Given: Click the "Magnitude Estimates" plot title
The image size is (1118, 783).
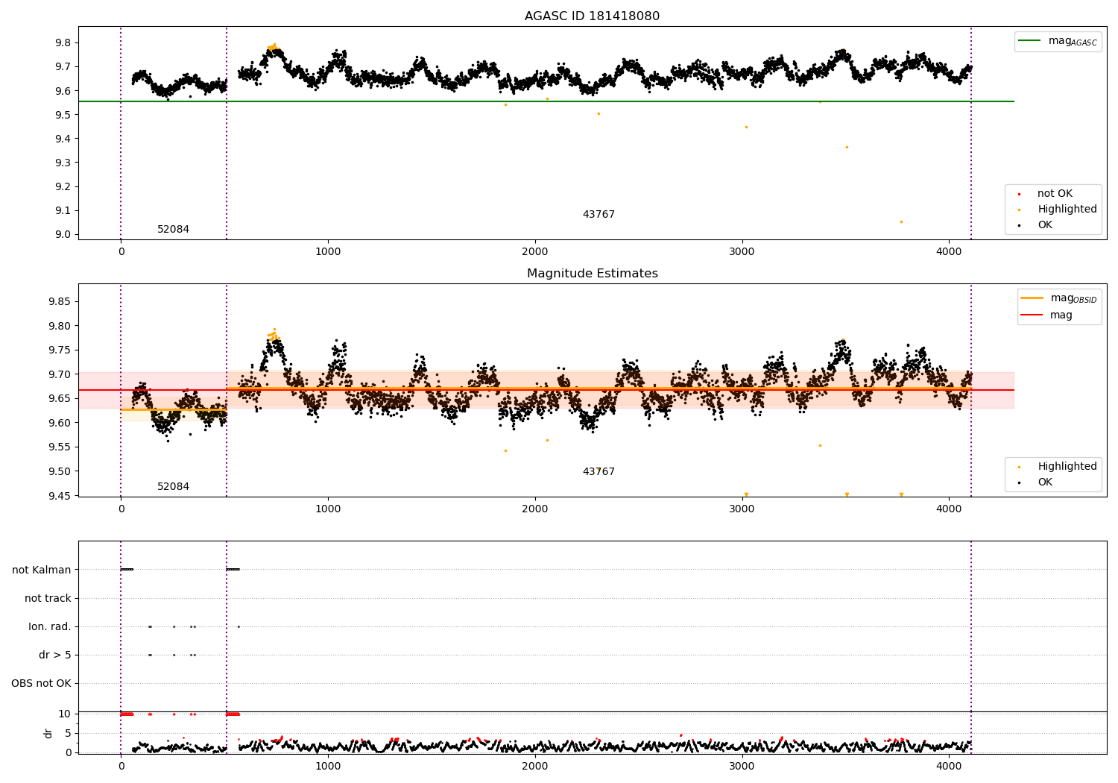Looking at the screenshot, I should (x=592, y=274).
